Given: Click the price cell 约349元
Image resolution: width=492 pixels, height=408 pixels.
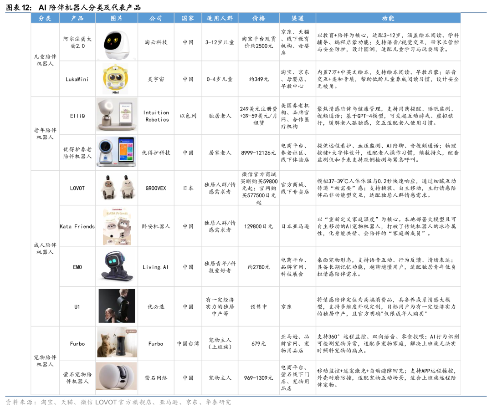Looking at the screenshot, I should pos(259,79).
